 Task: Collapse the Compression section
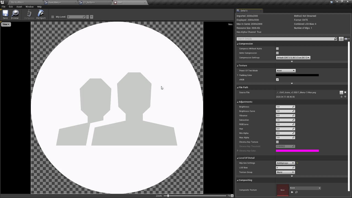tap(238, 44)
